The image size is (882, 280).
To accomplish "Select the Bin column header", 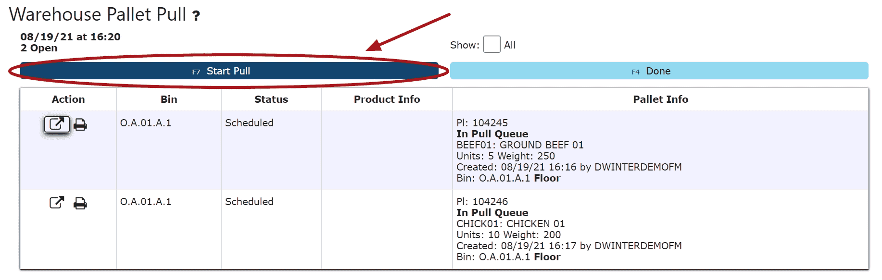I will 169,99.
